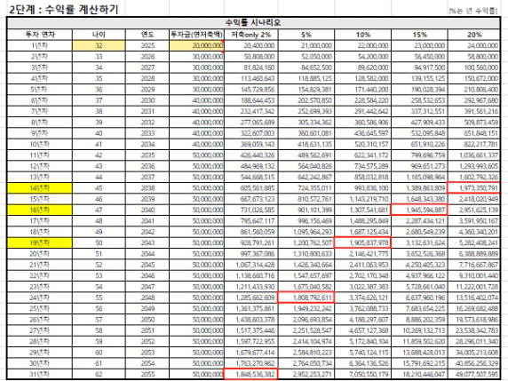Select the '투자금(연저축액)' header cell
This screenshot has width=508, height=381.
tap(196, 35)
